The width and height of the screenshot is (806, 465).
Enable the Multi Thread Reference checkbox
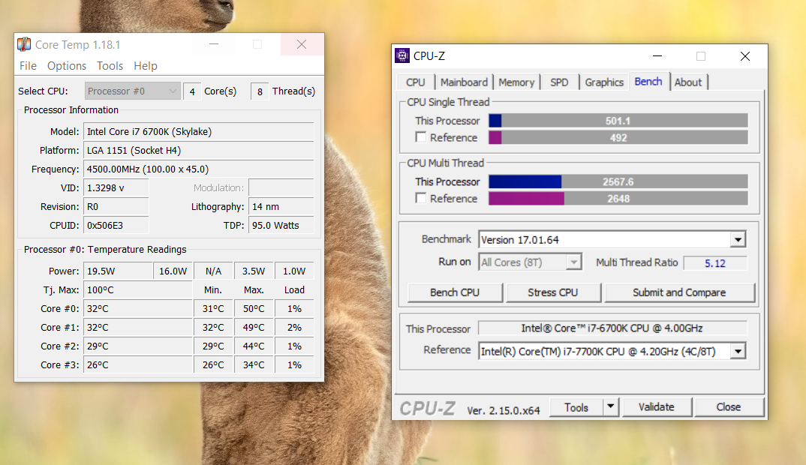tap(421, 198)
